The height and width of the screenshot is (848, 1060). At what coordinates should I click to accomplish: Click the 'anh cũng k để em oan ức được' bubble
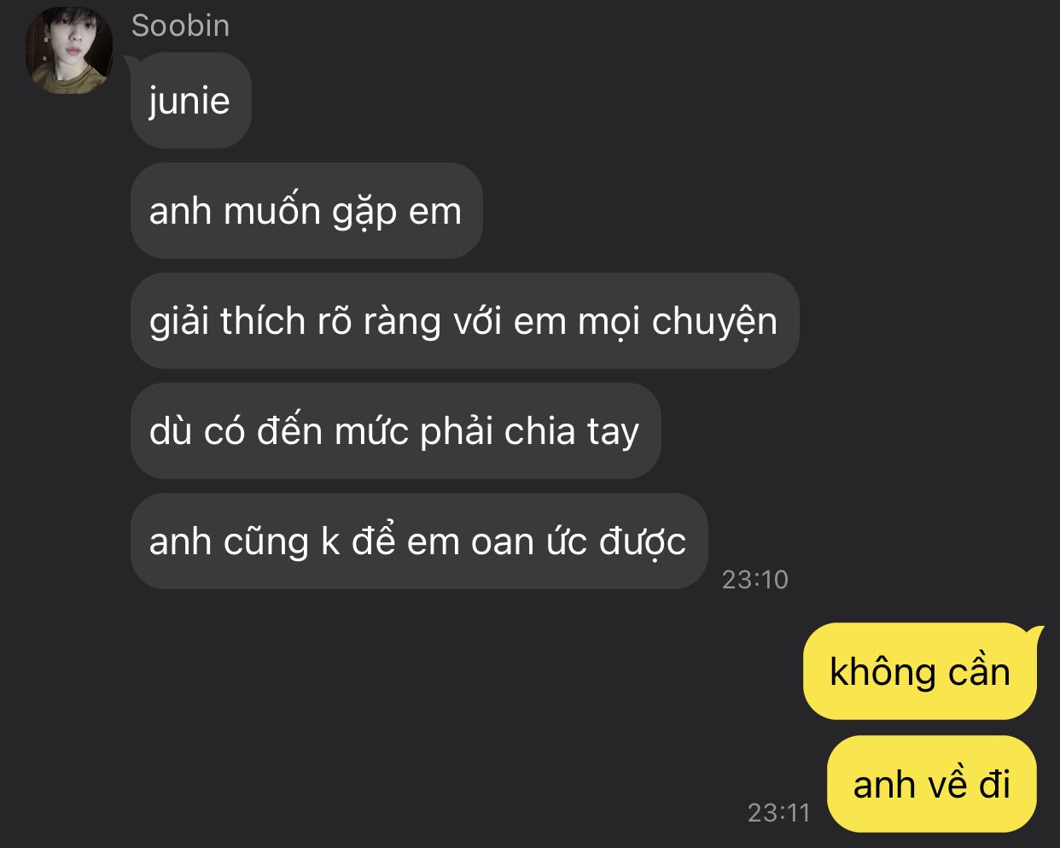tap(419, 541)
